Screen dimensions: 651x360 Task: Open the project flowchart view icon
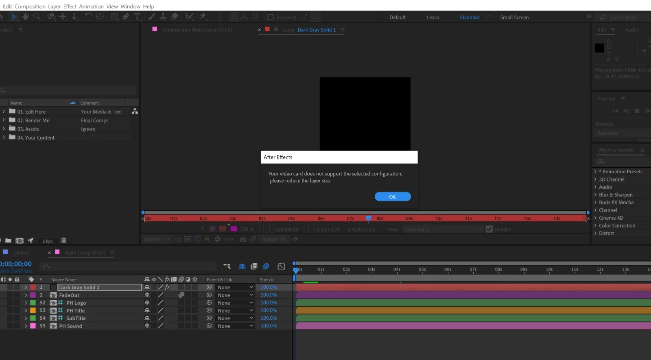[135, 111]
